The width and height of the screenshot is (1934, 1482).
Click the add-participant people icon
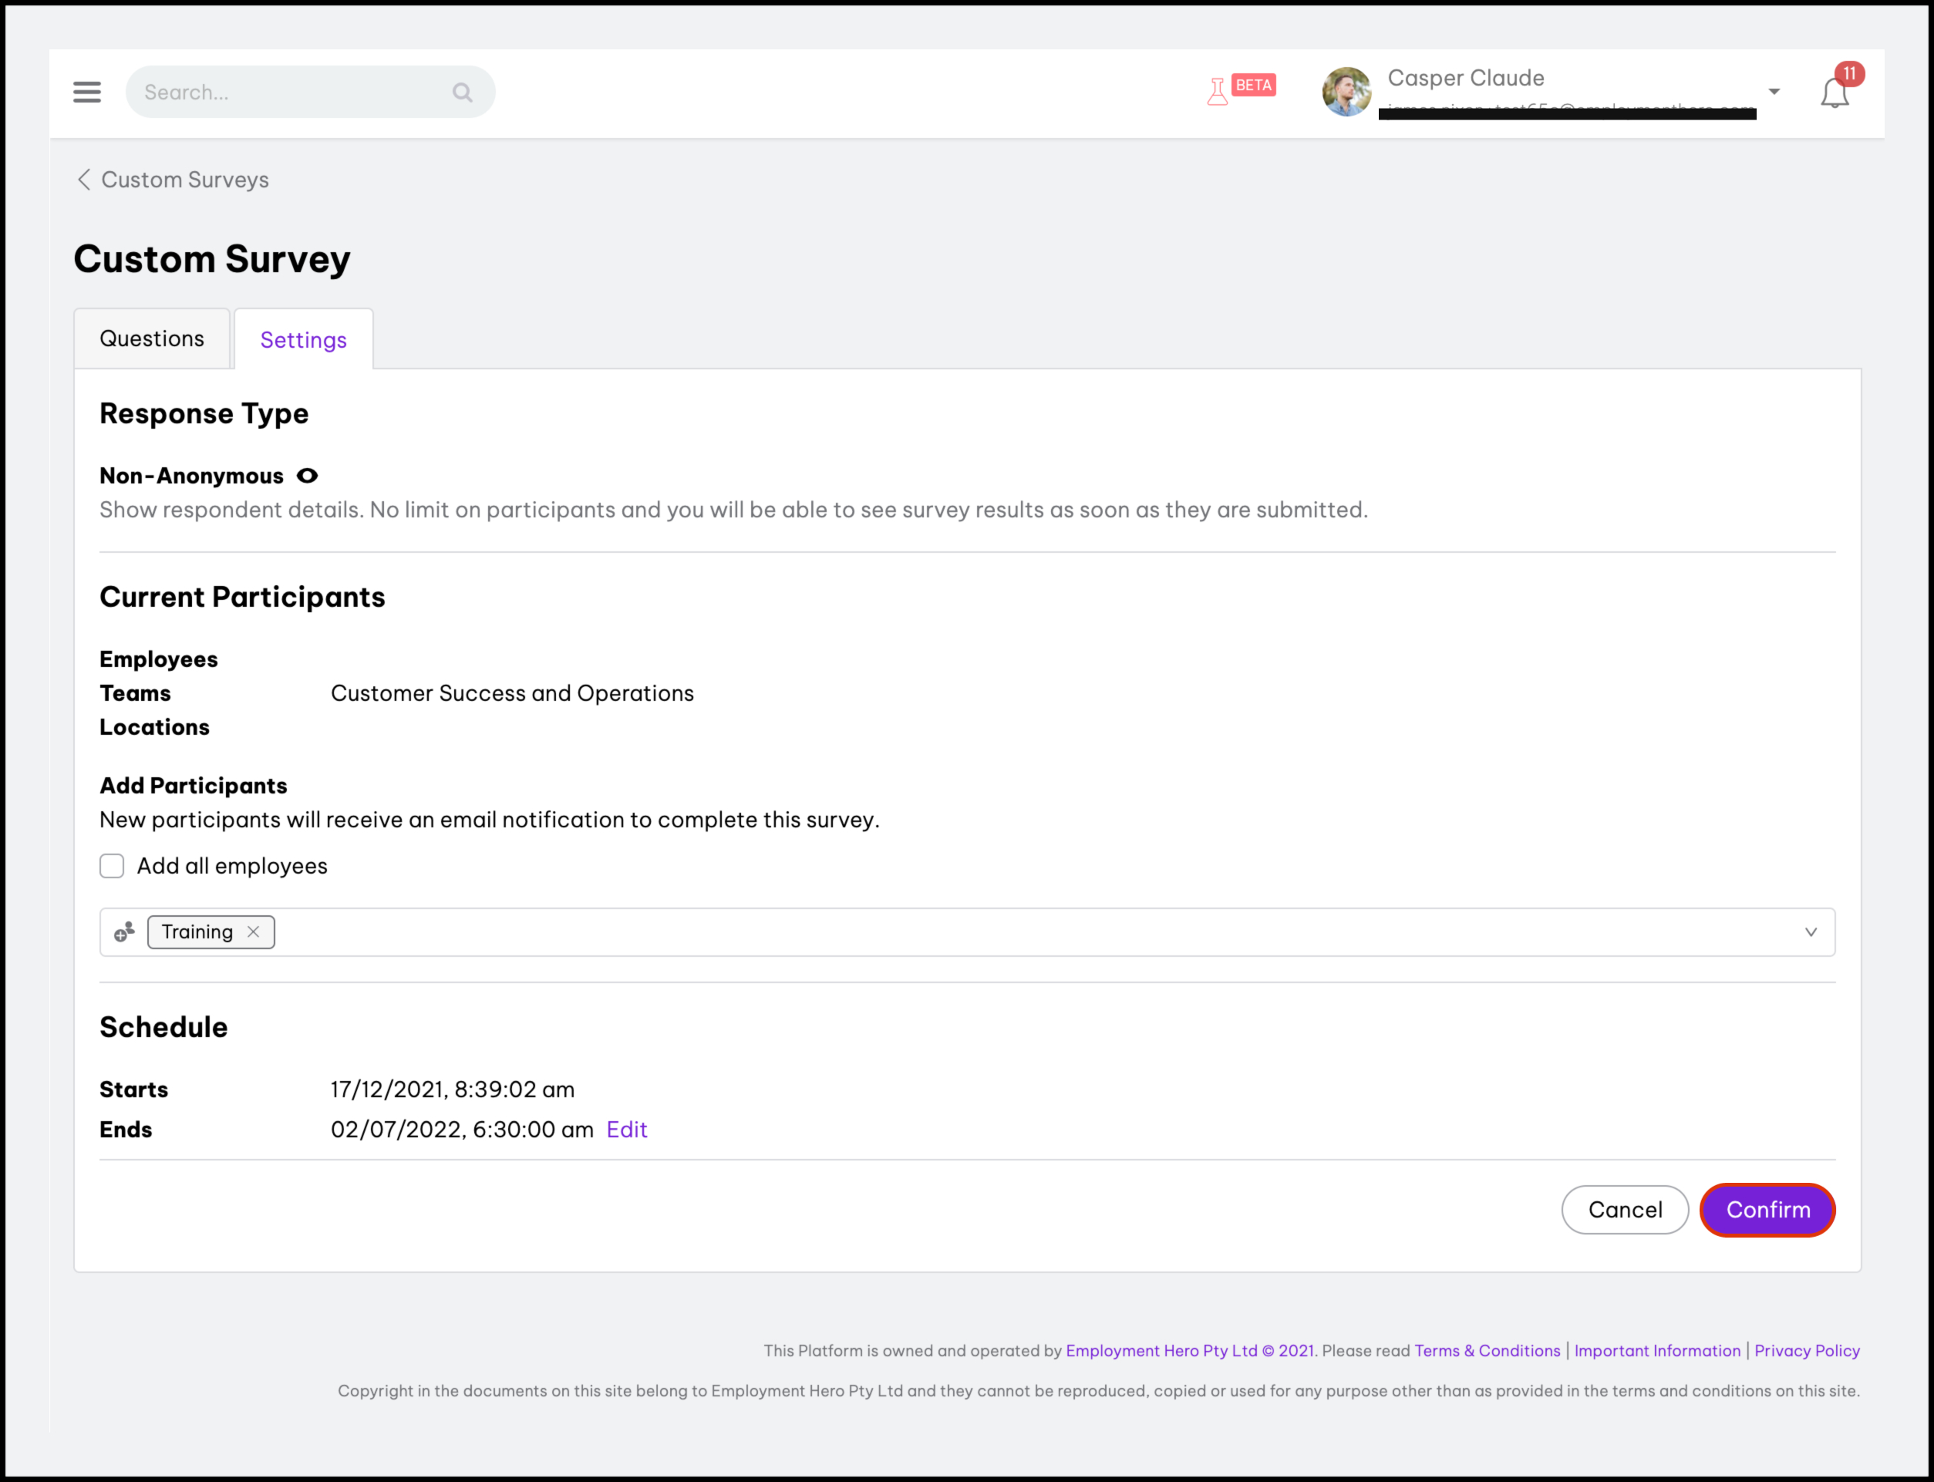(124, 931)
